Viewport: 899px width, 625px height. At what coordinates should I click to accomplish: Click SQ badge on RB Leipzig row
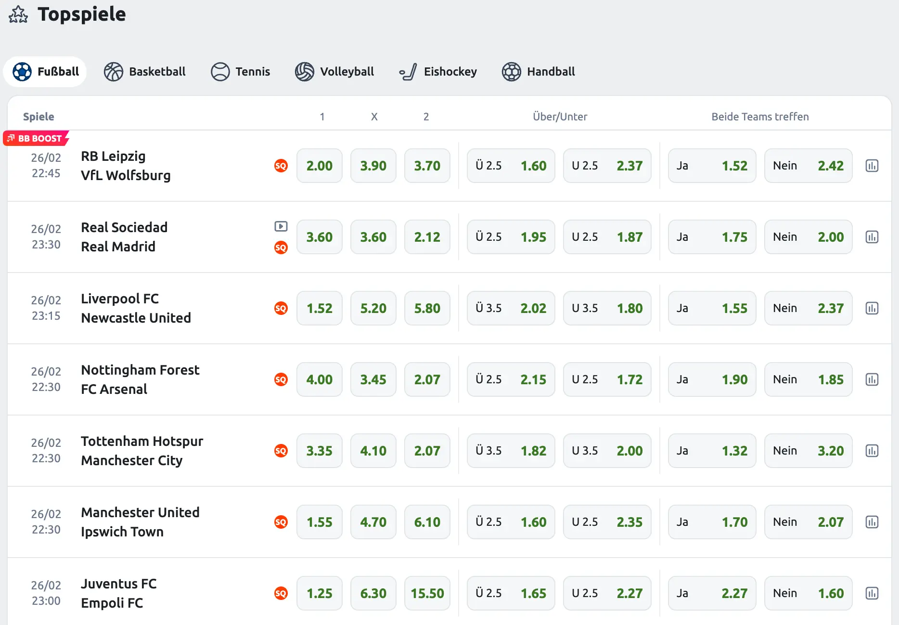point(281,166)
